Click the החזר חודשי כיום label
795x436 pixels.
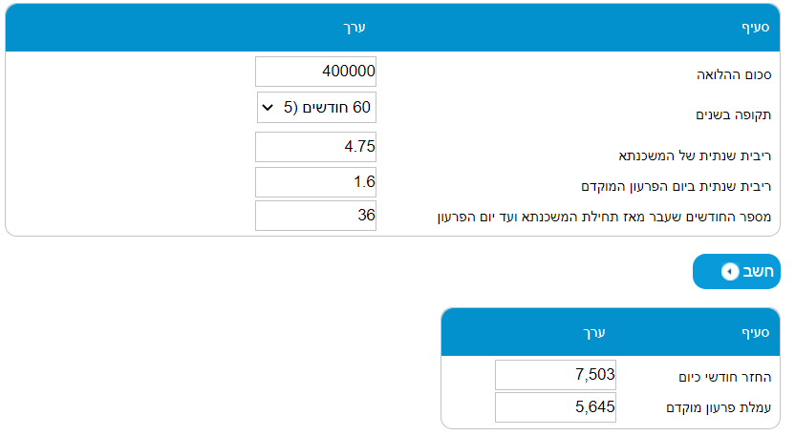click(731, 377)
